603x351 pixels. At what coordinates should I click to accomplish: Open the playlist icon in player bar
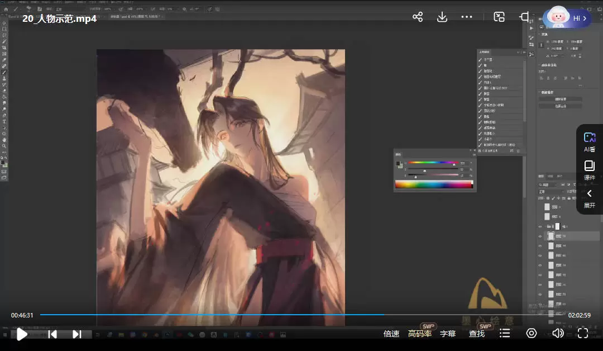pyautogui.click(x=505, y=333)
